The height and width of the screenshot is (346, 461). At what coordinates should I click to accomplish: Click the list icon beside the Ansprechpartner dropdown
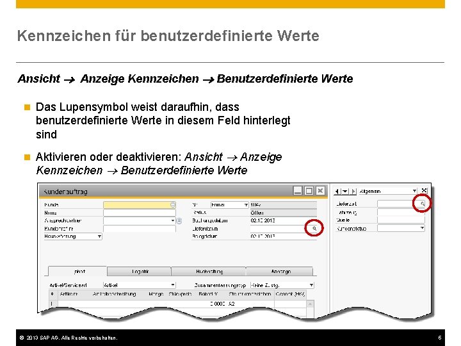[x=179, y=220]
